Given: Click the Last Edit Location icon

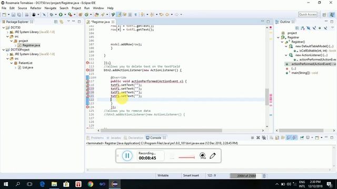Looking at the screenshot, I should [x=162, y=15].
